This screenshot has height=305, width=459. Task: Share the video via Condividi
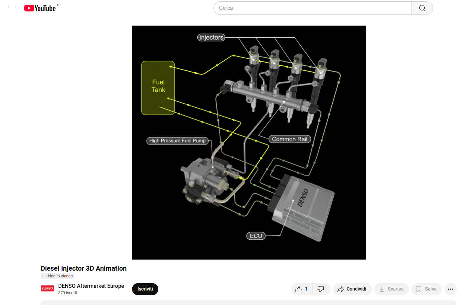pyautogui.click(x=352, y=289)
